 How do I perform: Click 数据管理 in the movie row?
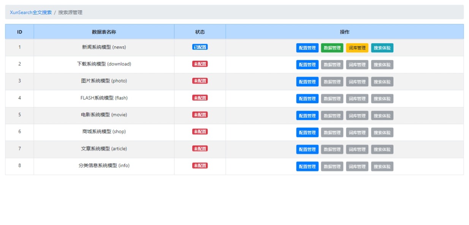pyautogui.click(x=332, y=115)
